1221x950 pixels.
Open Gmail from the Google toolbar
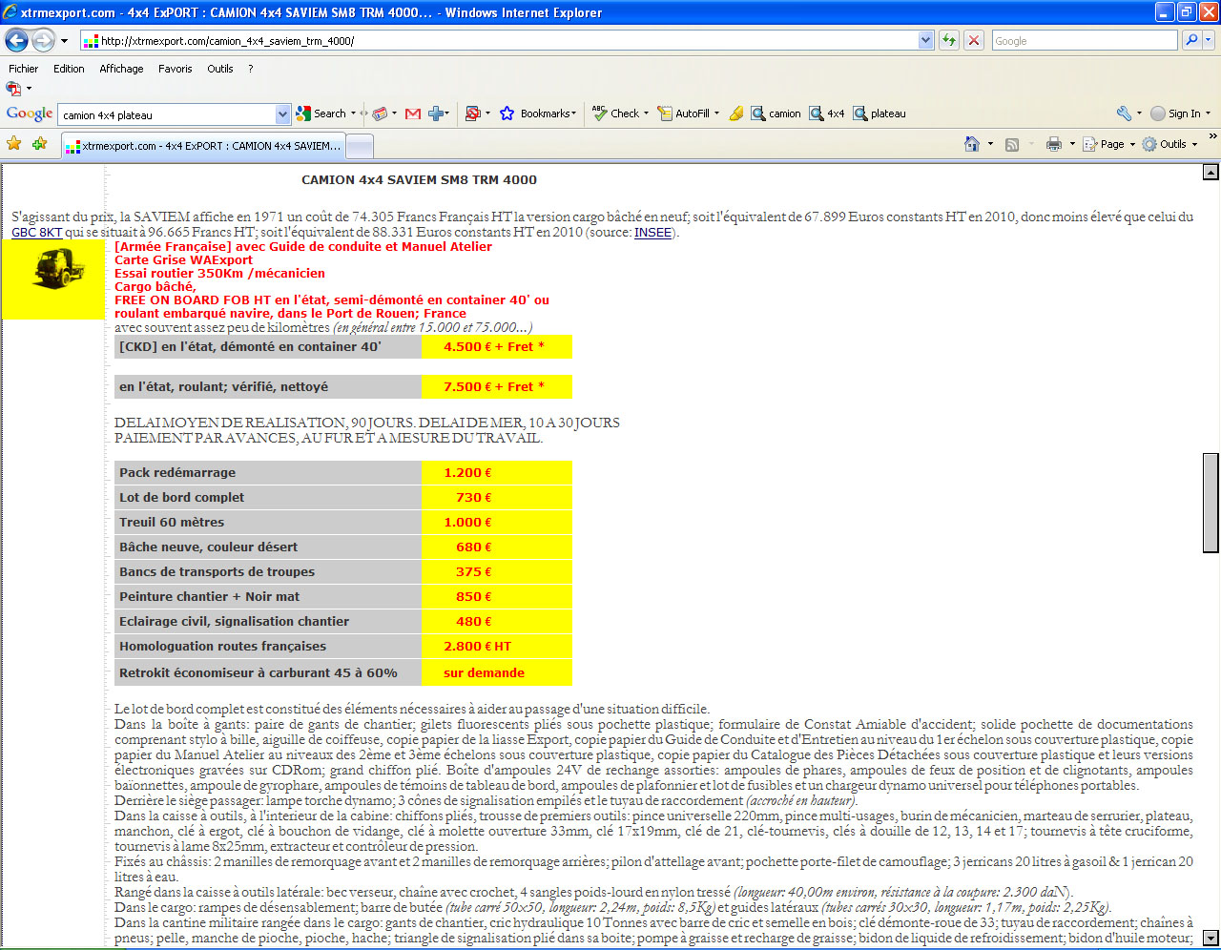click(x=413, y=114)
